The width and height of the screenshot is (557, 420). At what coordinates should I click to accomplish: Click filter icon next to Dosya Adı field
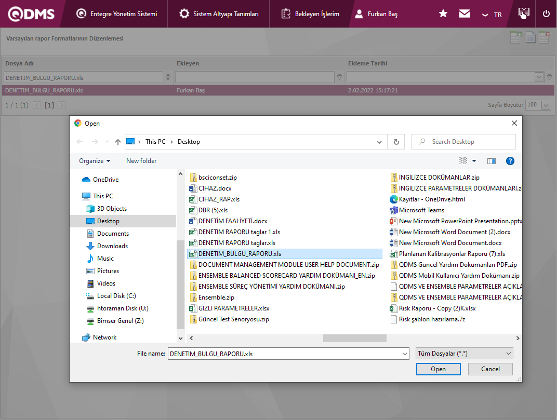point(168,77)
